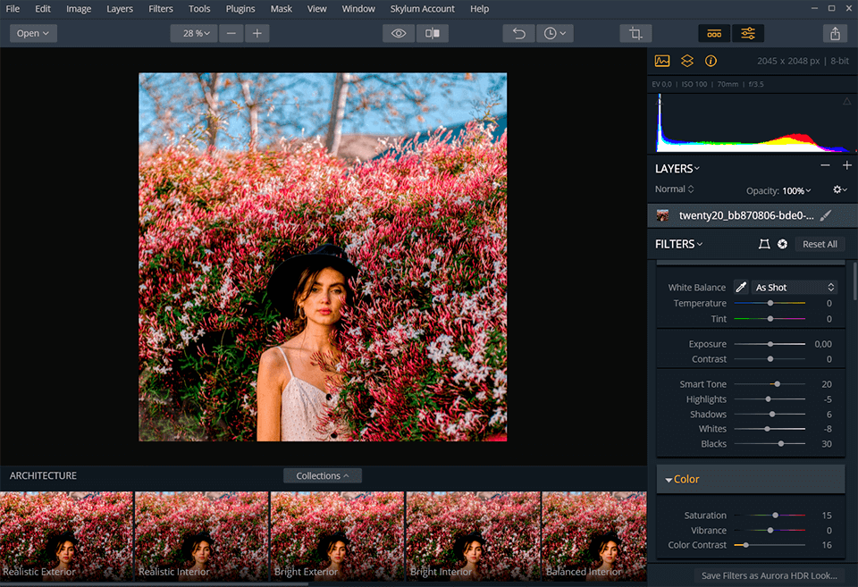Screen dimensions: 858x587
Task: Toggle the before/after compare view
Action: 433,33
